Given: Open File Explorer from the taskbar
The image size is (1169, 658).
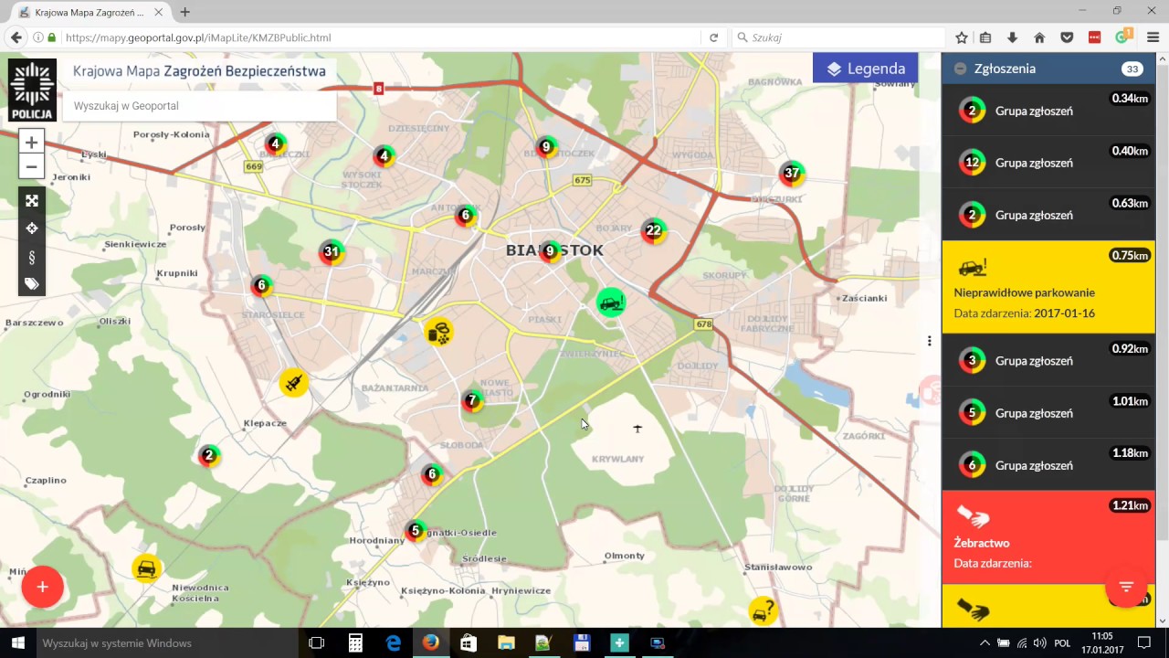Looking at the screenshot, I should tap(506, 643).
